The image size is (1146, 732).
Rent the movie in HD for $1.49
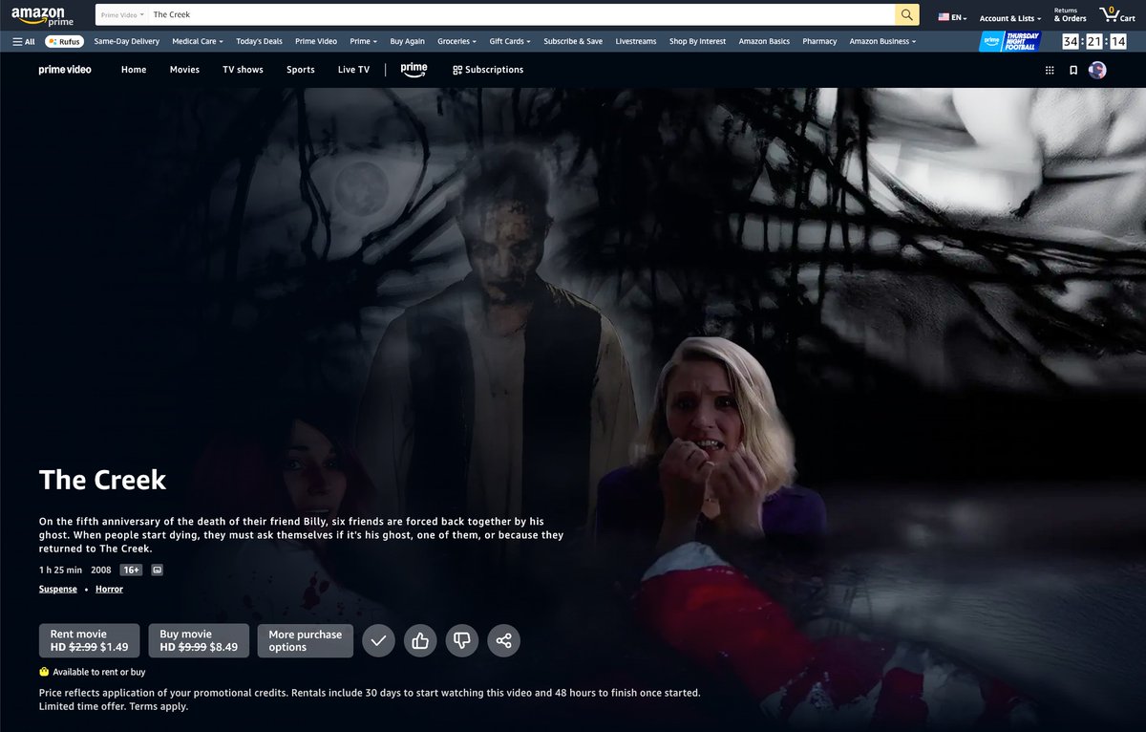coord(89,640)
